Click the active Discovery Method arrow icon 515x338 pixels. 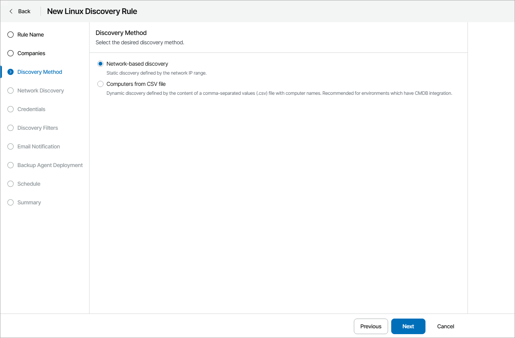10,72
